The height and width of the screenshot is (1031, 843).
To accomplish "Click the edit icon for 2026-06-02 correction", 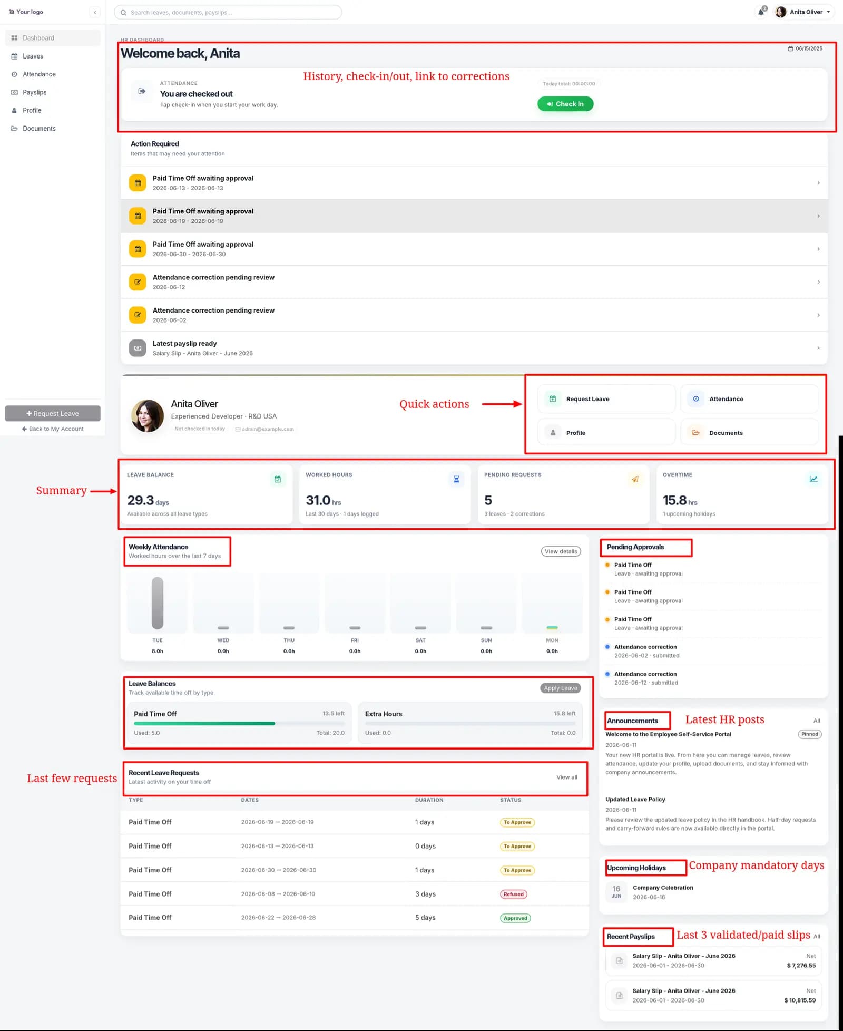I will [x=138, y=315].
